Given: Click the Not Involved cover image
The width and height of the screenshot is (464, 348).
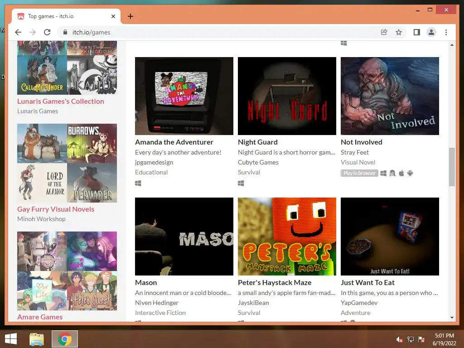Looking at the screenshot, I should coord(390,96).
